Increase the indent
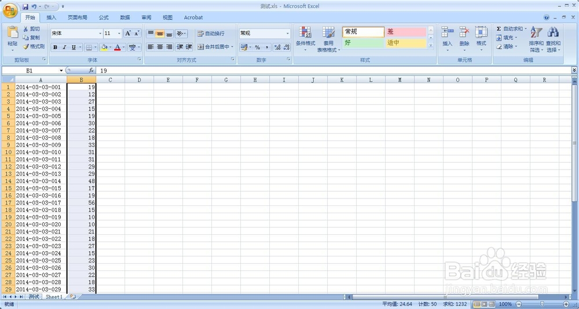Image resolution: width=579 pixels, height=309 pixels. (x=189, y=47)
